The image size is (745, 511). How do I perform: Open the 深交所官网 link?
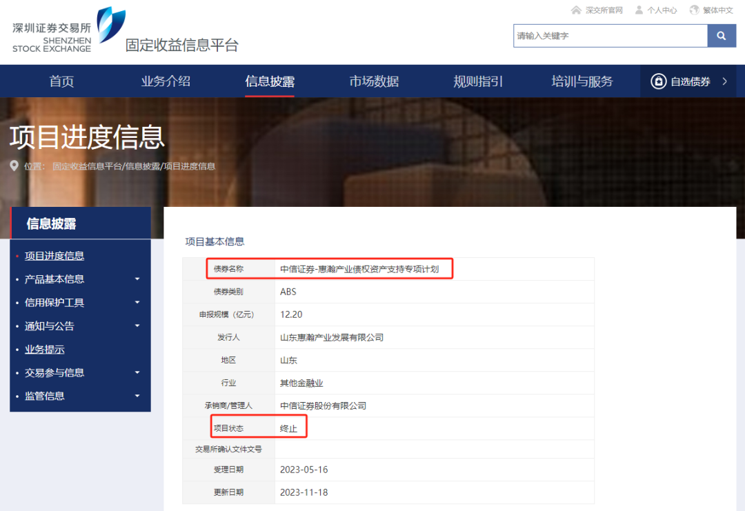pyautogui.click(x=604, y=10)
